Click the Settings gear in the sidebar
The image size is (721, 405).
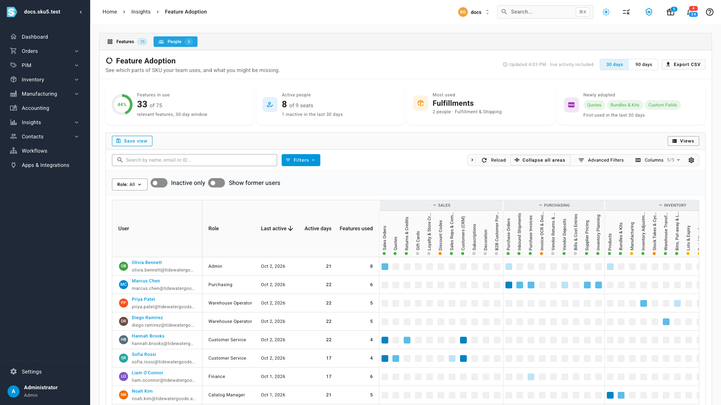pyautogui.click(x=14, y=372)
